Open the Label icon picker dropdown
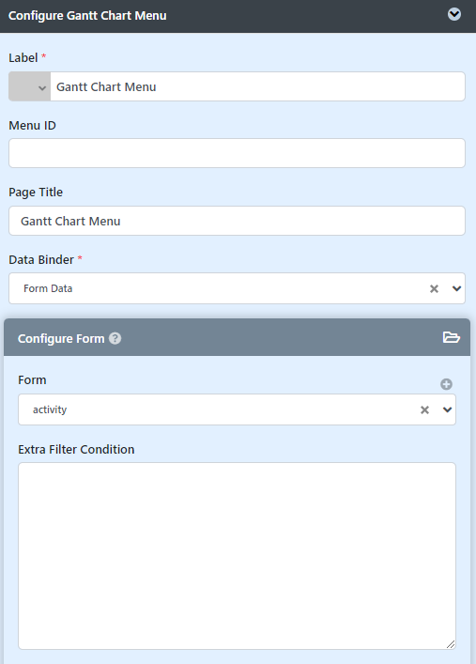This screenshot has width=476, height=664. [x=30, y=86]
